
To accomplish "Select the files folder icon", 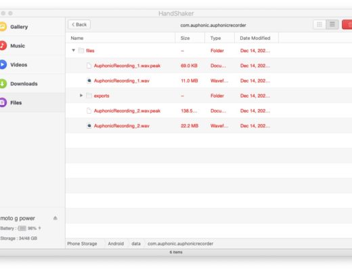I will pos(81,51).
